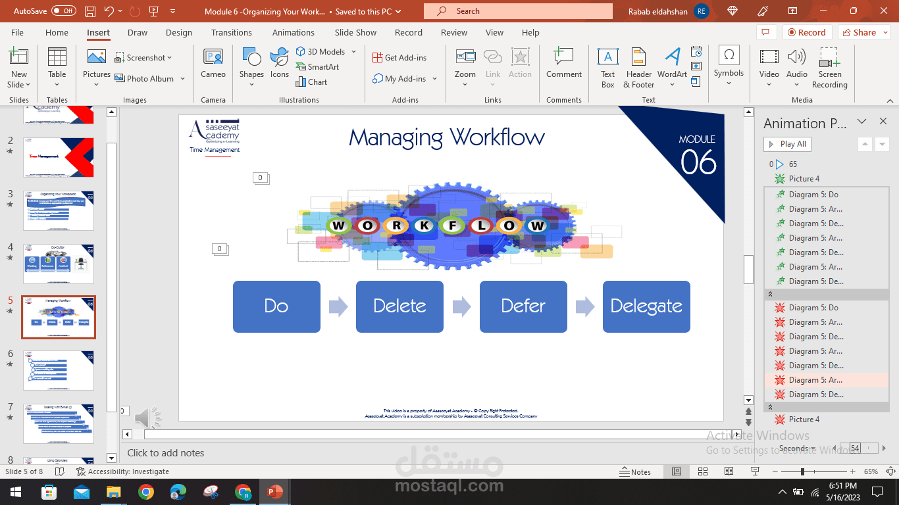The height and width of the screenshot is (505, 899).
Task: Add a new Comment from the ribbon
Action: point(564,64)
